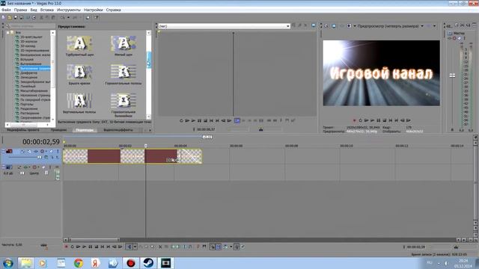The image size is (479, 269).
Task: Click preview on external monitor icon
Action: click(x=334, y=26)
